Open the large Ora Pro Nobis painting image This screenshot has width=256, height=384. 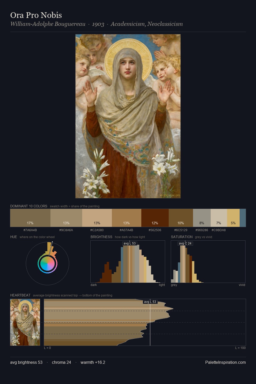coord(128,116)
